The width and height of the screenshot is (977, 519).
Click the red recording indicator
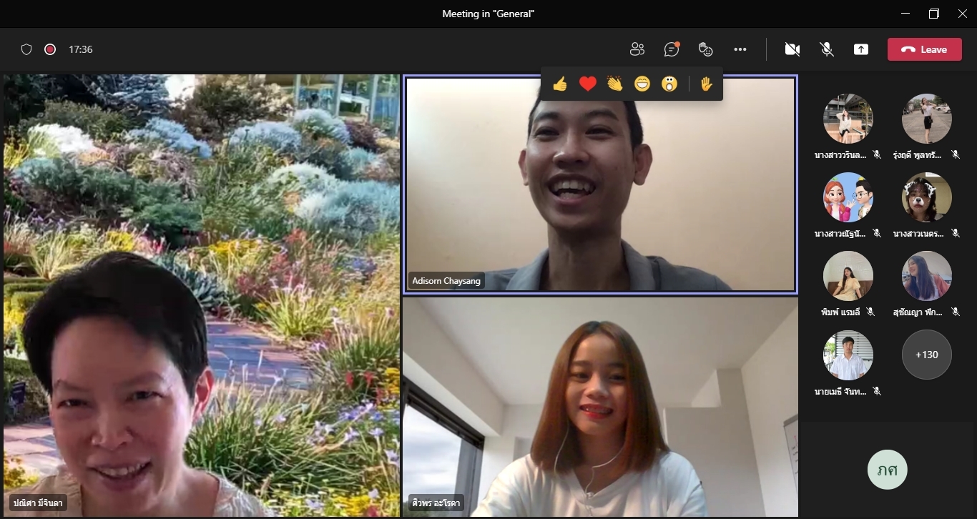(50, 49)
